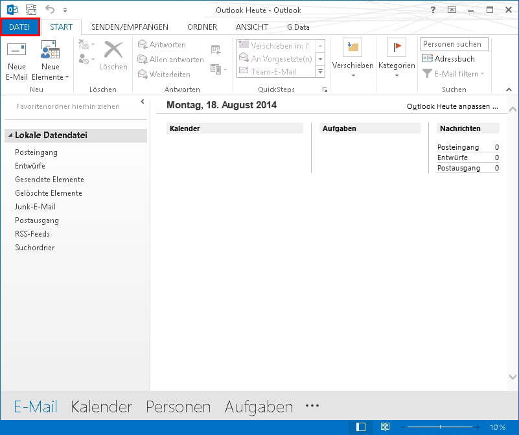
Task: Click Posteingang link under Nachrichten
Action: [458, 147]
